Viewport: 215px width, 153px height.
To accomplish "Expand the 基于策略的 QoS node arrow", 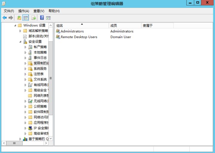I will click(20, 139).
